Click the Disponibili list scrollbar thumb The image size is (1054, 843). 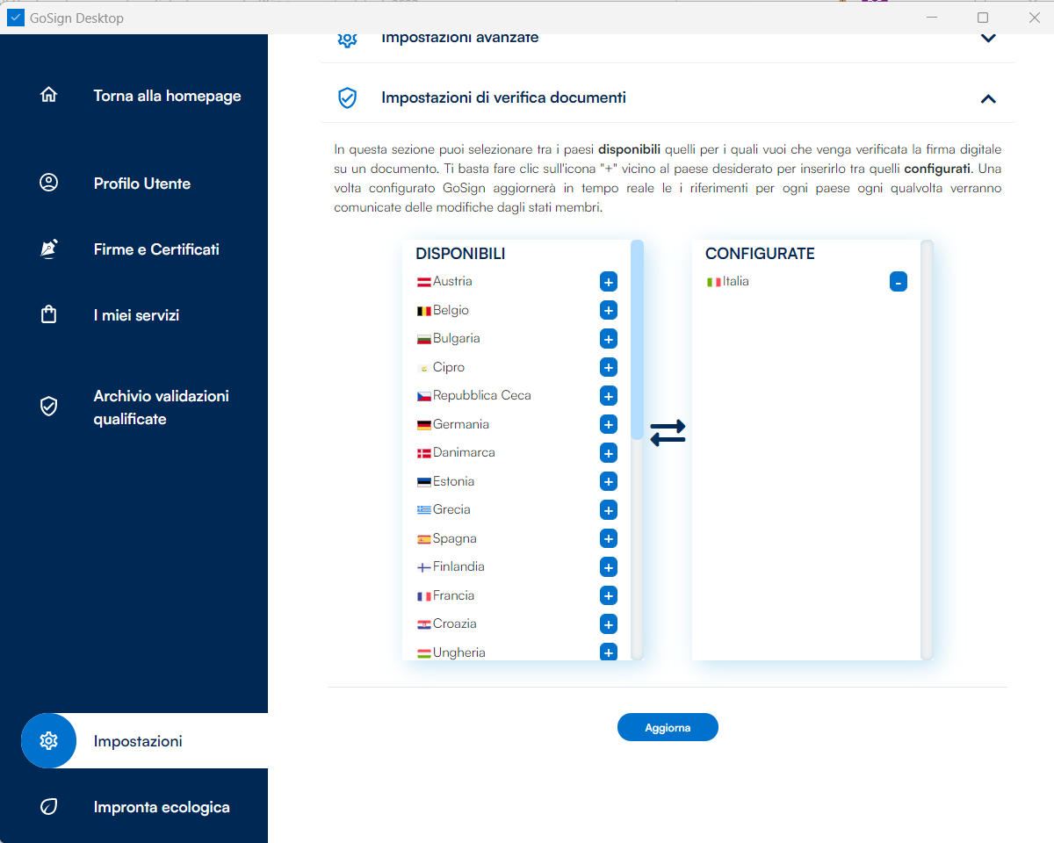637,342
